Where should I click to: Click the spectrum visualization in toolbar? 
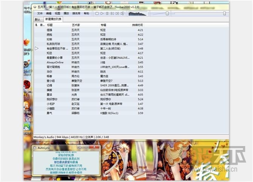tap(137, 14)
